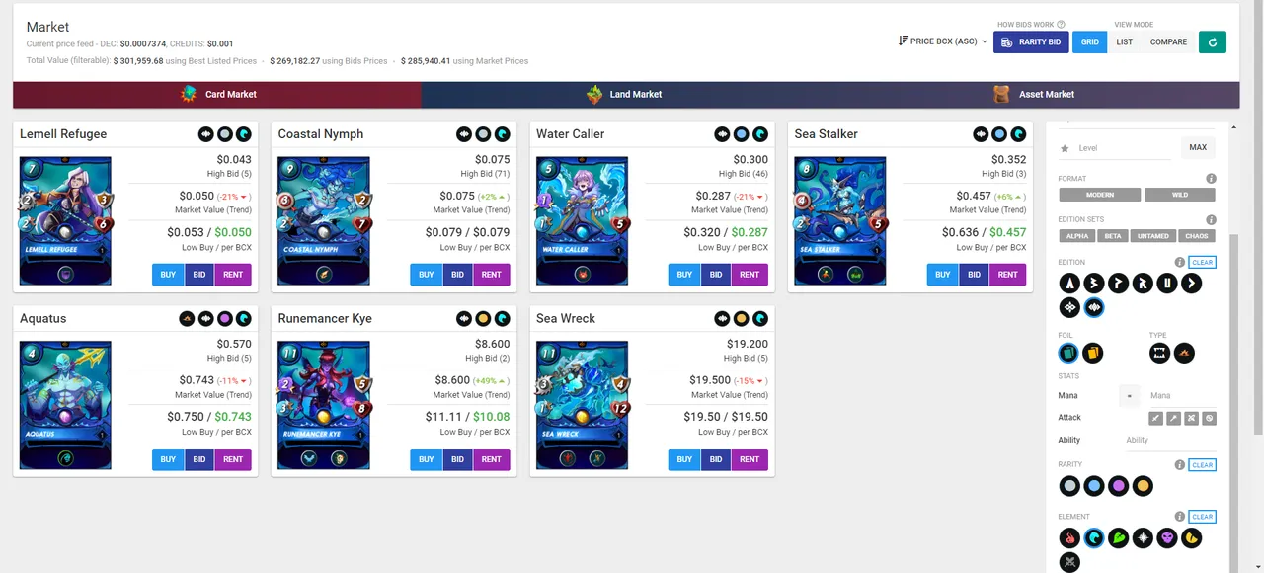Image resolution: width=1264 pixels, height=573 pixels.
Task: Toggle gold foil filter
Action: click(1092, 353)
